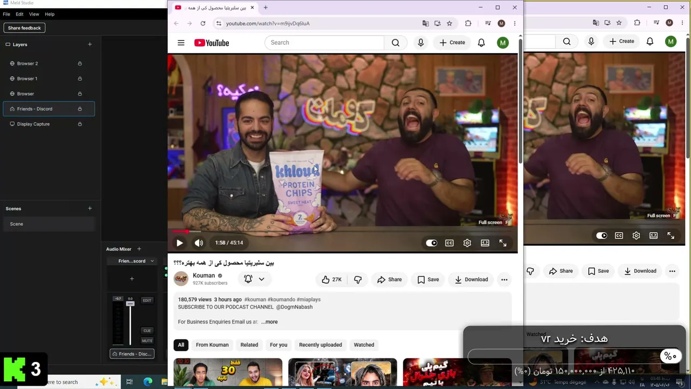Open the View menu in Meld Studio
Screen dimensions: 691x389
[x=34, y=14]
